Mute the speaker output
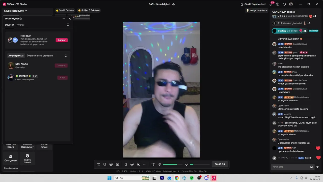The height and width of the screenshot is (182, 323). pyautogui.click(x=159, y=164)
